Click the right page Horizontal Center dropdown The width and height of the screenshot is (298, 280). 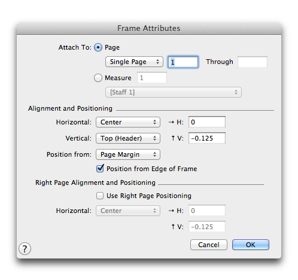128,211
